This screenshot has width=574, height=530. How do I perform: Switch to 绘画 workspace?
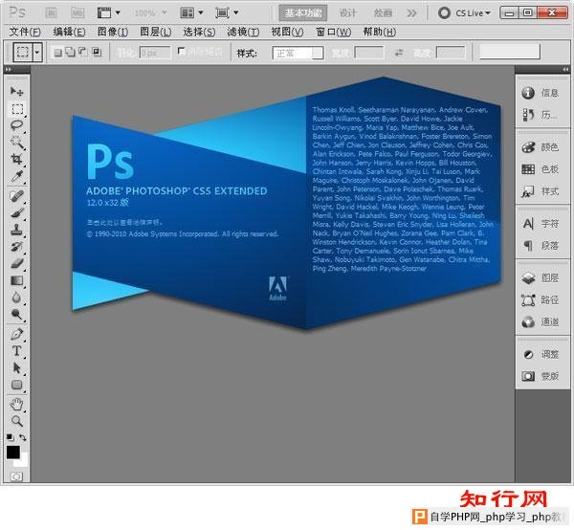coord(383,13)
